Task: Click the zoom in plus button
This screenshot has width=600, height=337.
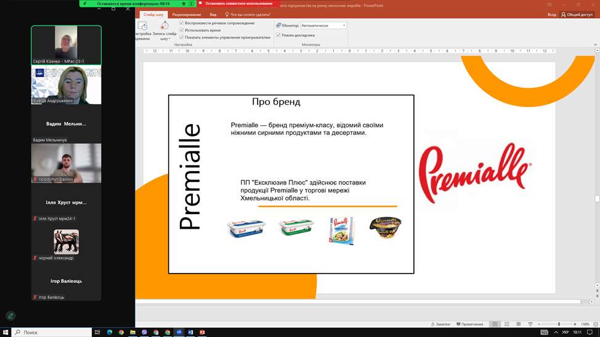Action: [x=575, y=324]
